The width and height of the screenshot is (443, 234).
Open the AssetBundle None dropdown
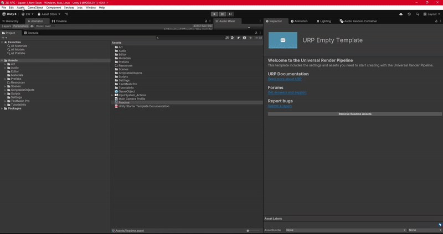346,230
